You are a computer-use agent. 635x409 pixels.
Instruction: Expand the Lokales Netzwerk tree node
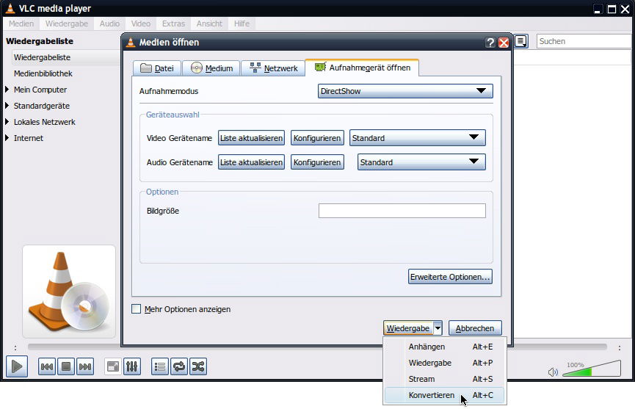pos(7,122)
